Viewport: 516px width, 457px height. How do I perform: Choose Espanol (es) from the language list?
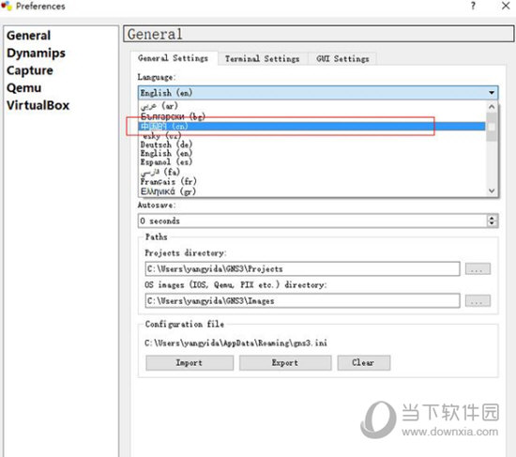pyautogui.click(x=311, y=162)
